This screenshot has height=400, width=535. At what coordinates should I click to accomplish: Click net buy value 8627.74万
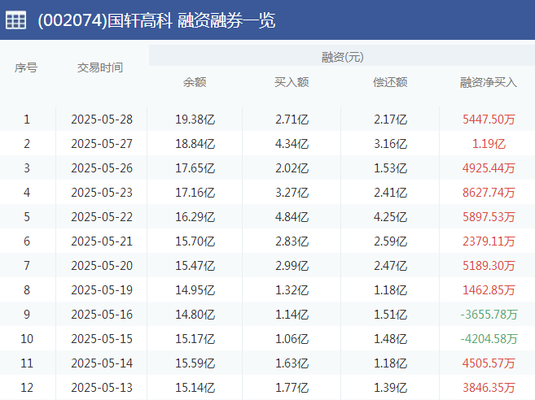tap(489, 193)
